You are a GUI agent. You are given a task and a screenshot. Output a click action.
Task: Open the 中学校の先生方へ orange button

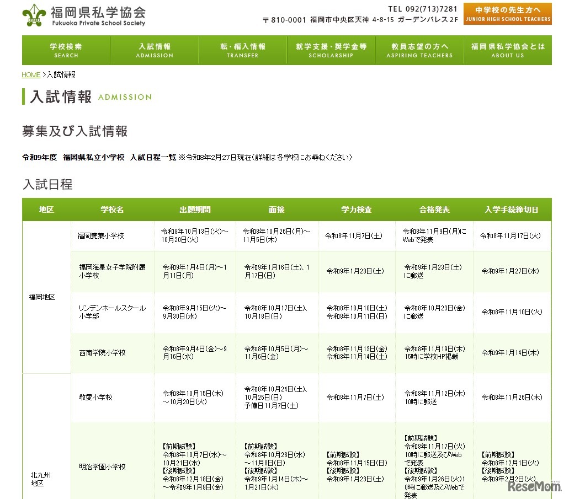pyautogui.click(x=507, y=14)
